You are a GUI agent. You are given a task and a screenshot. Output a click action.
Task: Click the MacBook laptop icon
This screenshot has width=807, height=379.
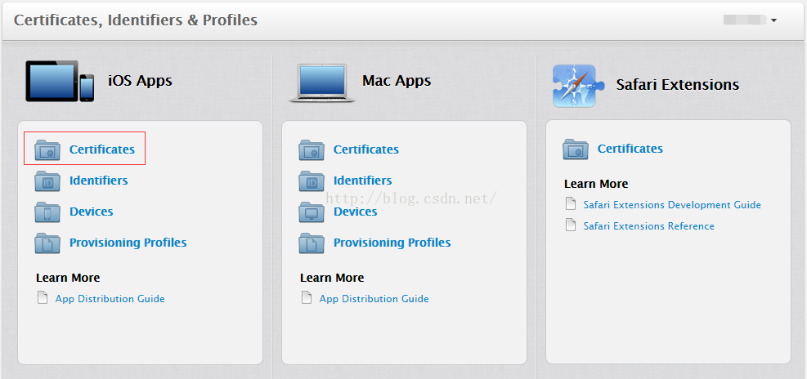322,83
